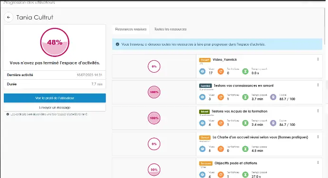Click the info icon next to the certificates note
This screenshot has height=178, width=328.
[8, 114]
